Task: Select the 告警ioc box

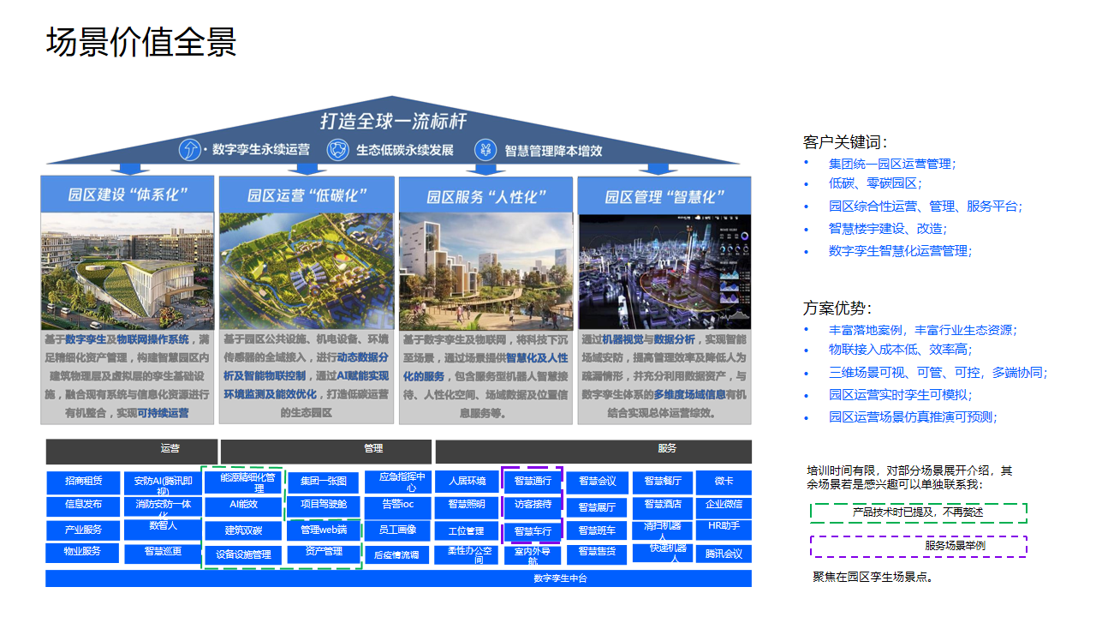Action: click(x=397, y=506)
